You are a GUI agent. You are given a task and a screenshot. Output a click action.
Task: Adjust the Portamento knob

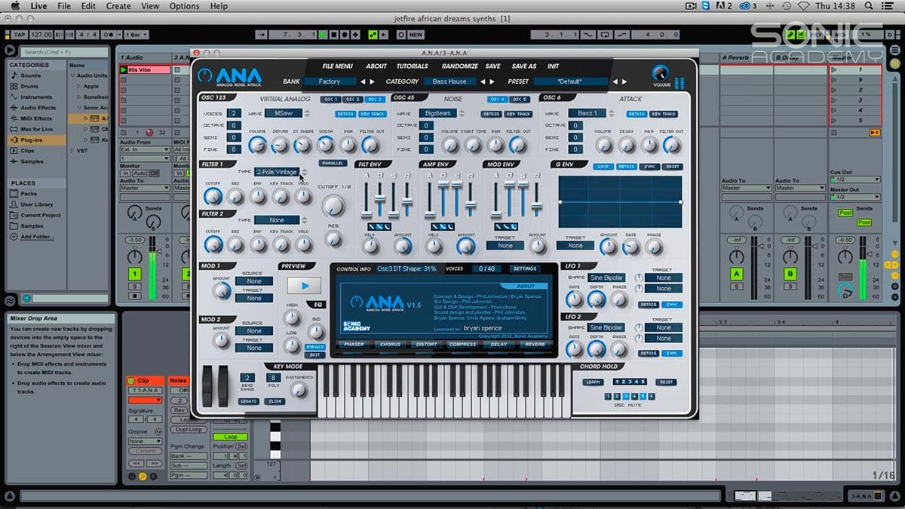(x=299, y=389)
